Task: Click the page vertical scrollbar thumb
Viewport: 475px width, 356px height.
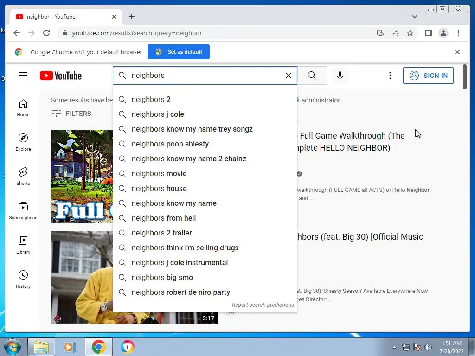Action: [x=465, y=77]
